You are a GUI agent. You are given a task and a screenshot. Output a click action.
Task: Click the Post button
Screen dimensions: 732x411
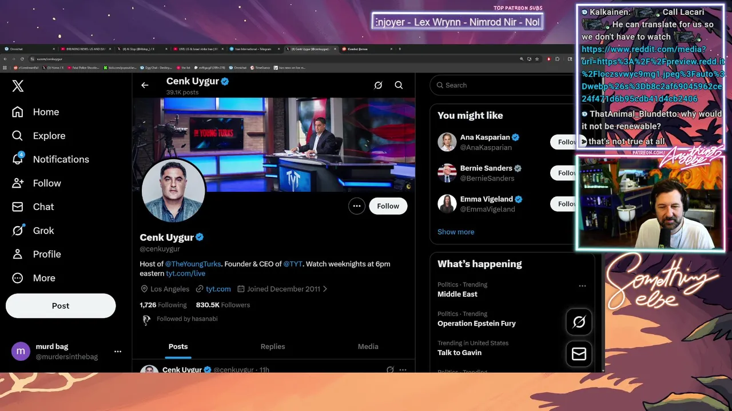(x=61, y=306)
